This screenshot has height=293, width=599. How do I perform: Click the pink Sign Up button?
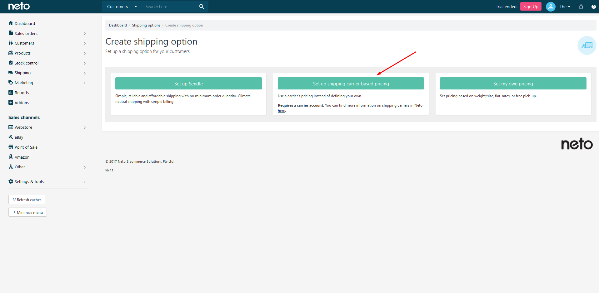531,7
